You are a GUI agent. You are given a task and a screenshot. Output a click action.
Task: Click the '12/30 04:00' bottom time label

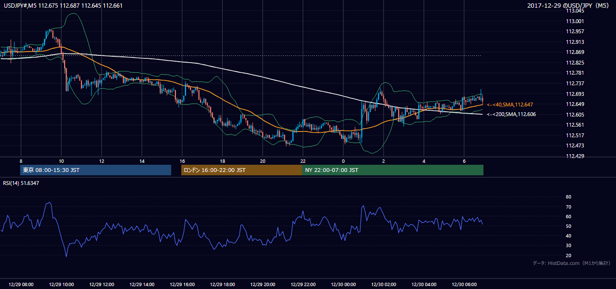[424, 285]
